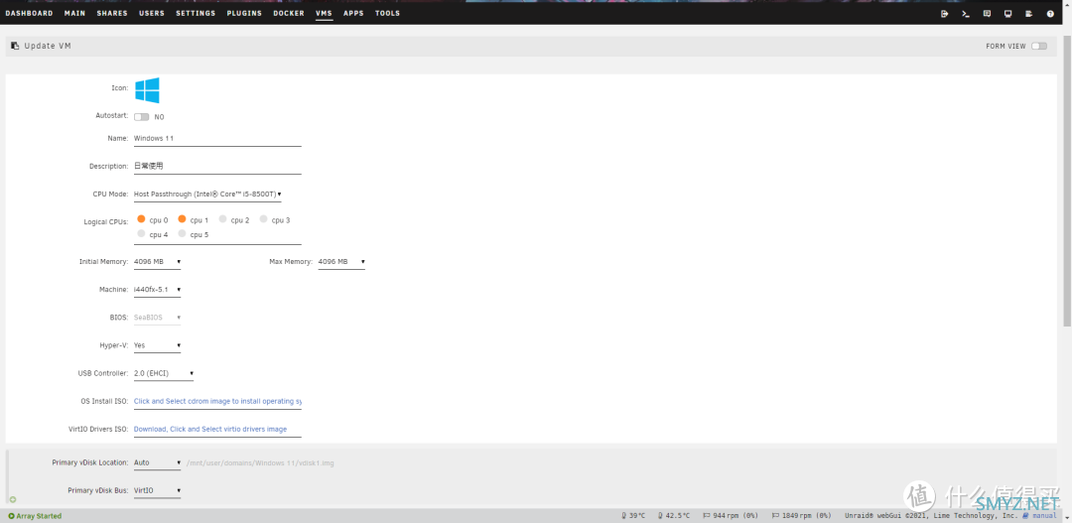1072x523 pixels.
Task: Open the Primary vDisk Bus dropdown
Action: pyautogui.click(x=157, y=491)
